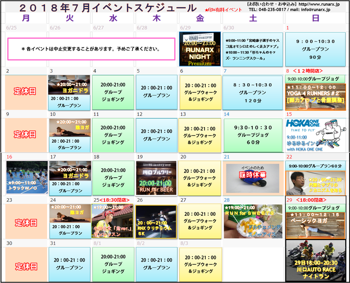Click the July 23 定休日 cell
The height and width of the screenshot is (283, 350).
pos(26,222)
